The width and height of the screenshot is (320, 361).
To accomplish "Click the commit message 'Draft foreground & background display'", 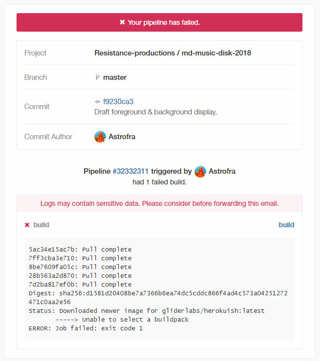I will [x=156, y=112].
